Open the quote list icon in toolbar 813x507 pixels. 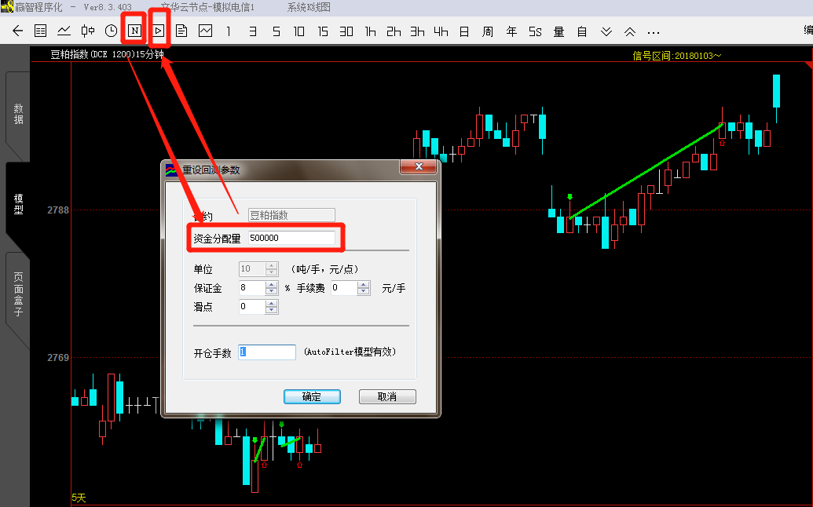[41, 31]
